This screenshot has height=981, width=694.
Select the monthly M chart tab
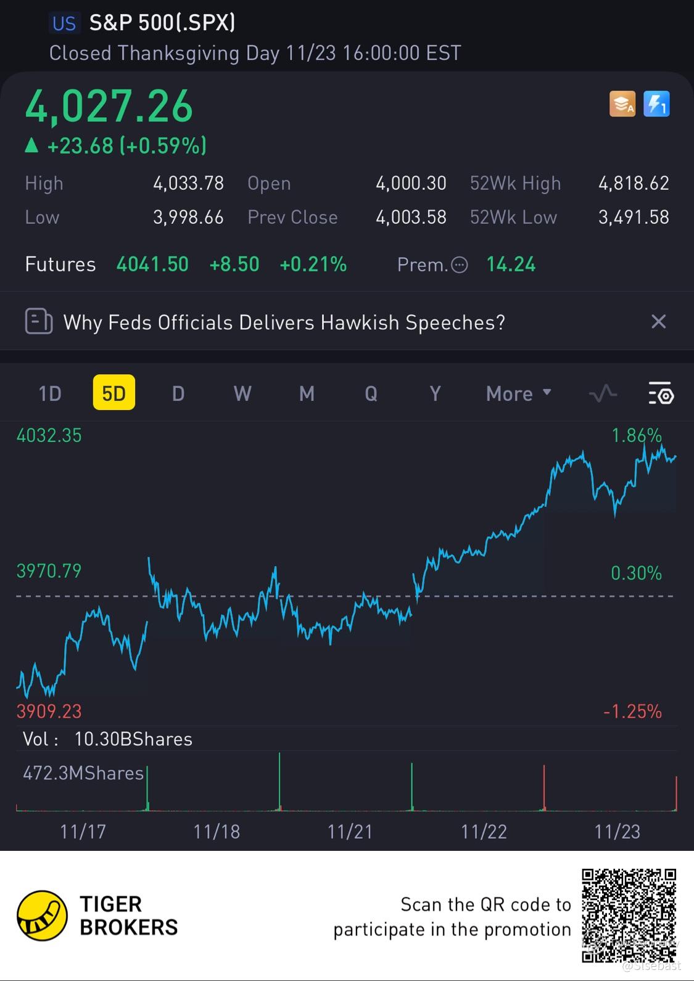[x=307, y=393]
